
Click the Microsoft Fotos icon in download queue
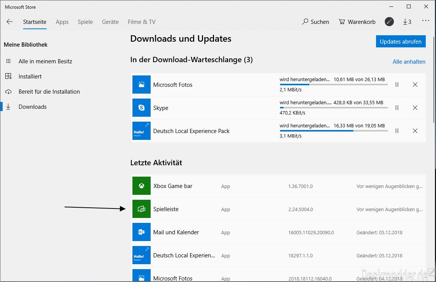click(141, 85)
